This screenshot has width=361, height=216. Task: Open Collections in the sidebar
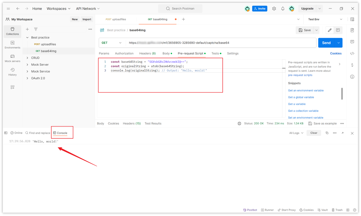pyautogui.click(x=12, y=31)
